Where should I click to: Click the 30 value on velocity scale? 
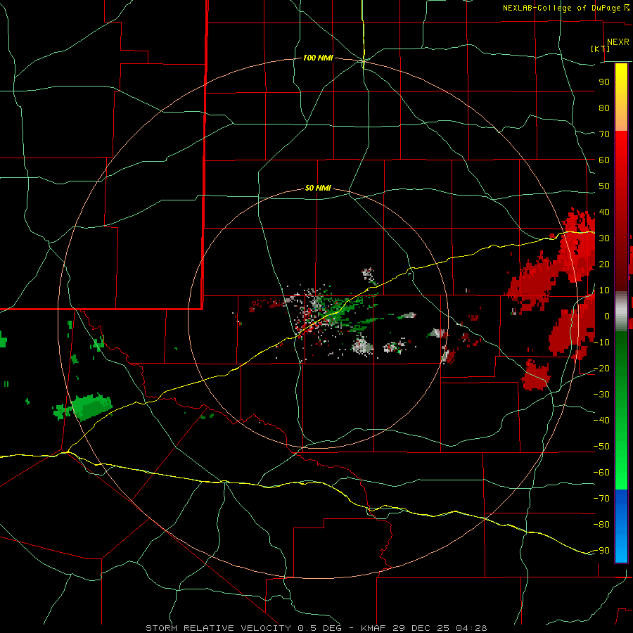(x=604, y=238)
